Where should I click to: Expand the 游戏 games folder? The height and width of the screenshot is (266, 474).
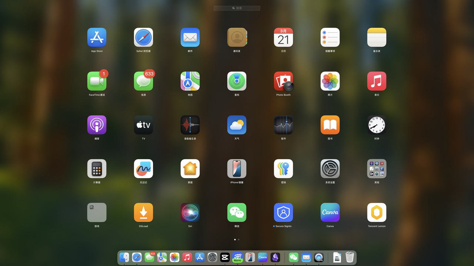(97, 212)
